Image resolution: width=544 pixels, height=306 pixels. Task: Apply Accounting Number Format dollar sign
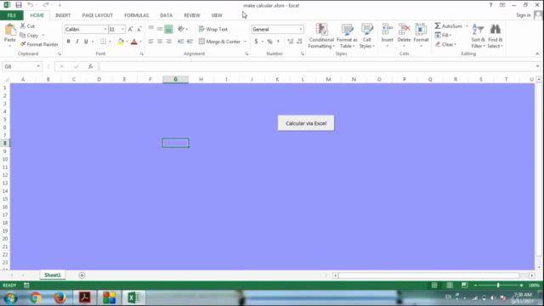click(x=256, y=42)
